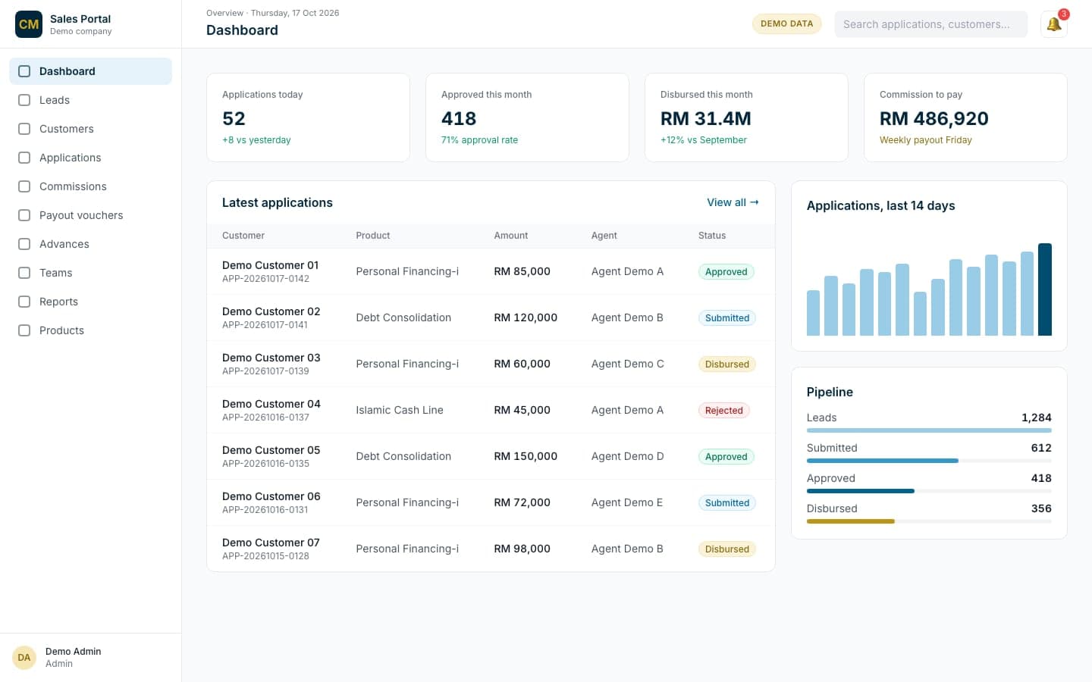Go to Teams page
Viewport: 1092px width, 682px height.
[90, 273]
